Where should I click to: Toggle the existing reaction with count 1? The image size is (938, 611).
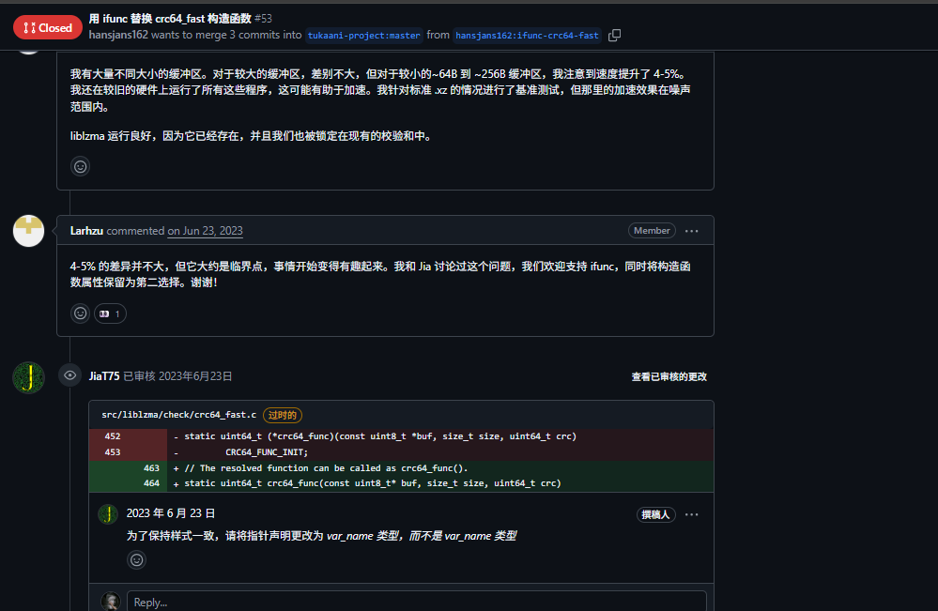pos(110,313)
